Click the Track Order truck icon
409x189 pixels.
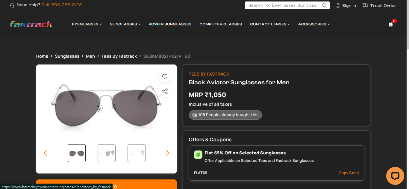pyautogui.click(x=365, y=5)
